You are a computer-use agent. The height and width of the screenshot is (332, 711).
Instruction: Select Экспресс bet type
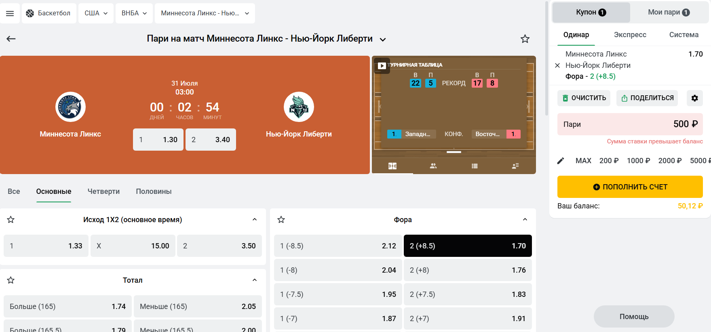(x=630, y=35)
